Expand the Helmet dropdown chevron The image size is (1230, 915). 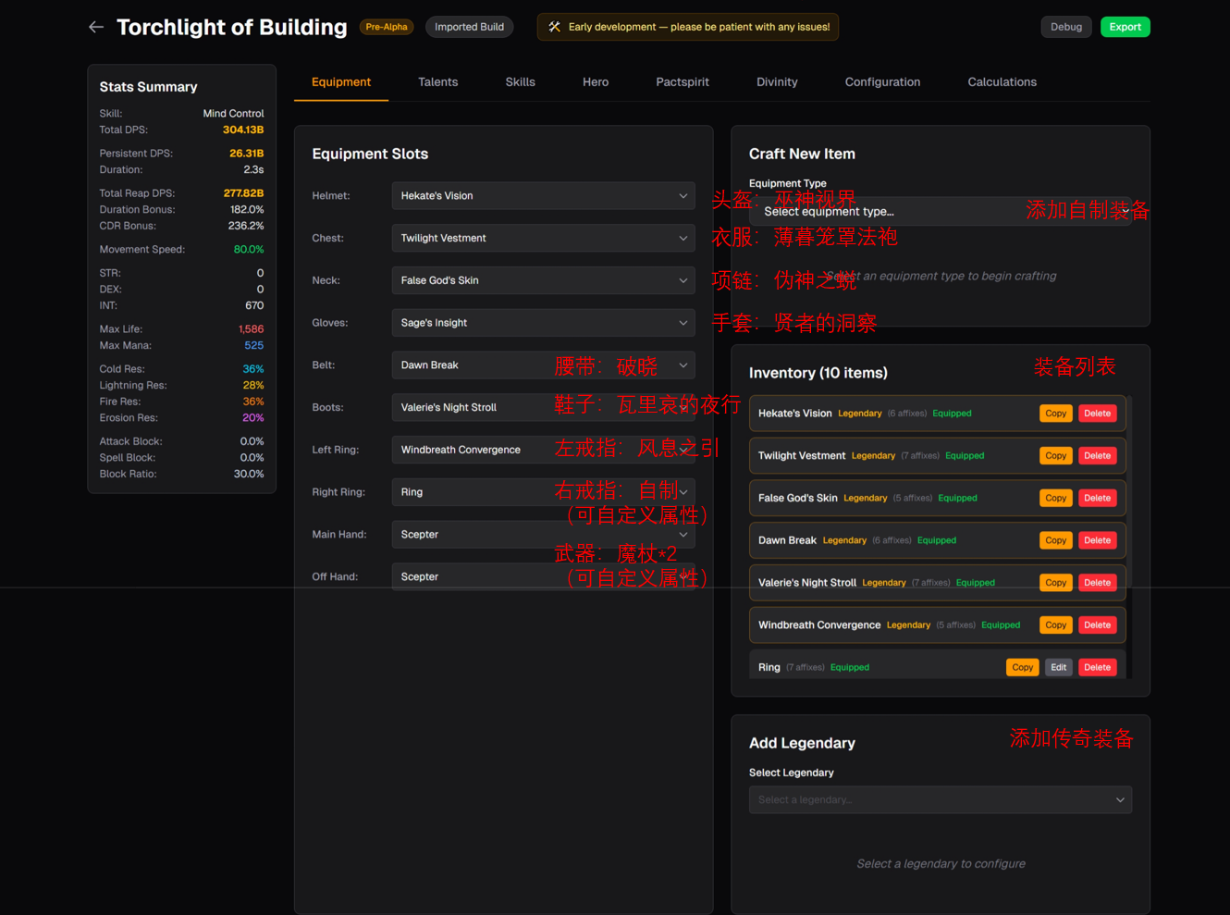(683, 196)
